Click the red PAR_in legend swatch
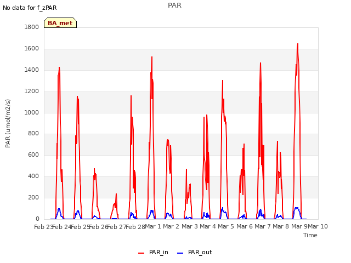This screenshot has width=351, height=263. coord(141,253)
